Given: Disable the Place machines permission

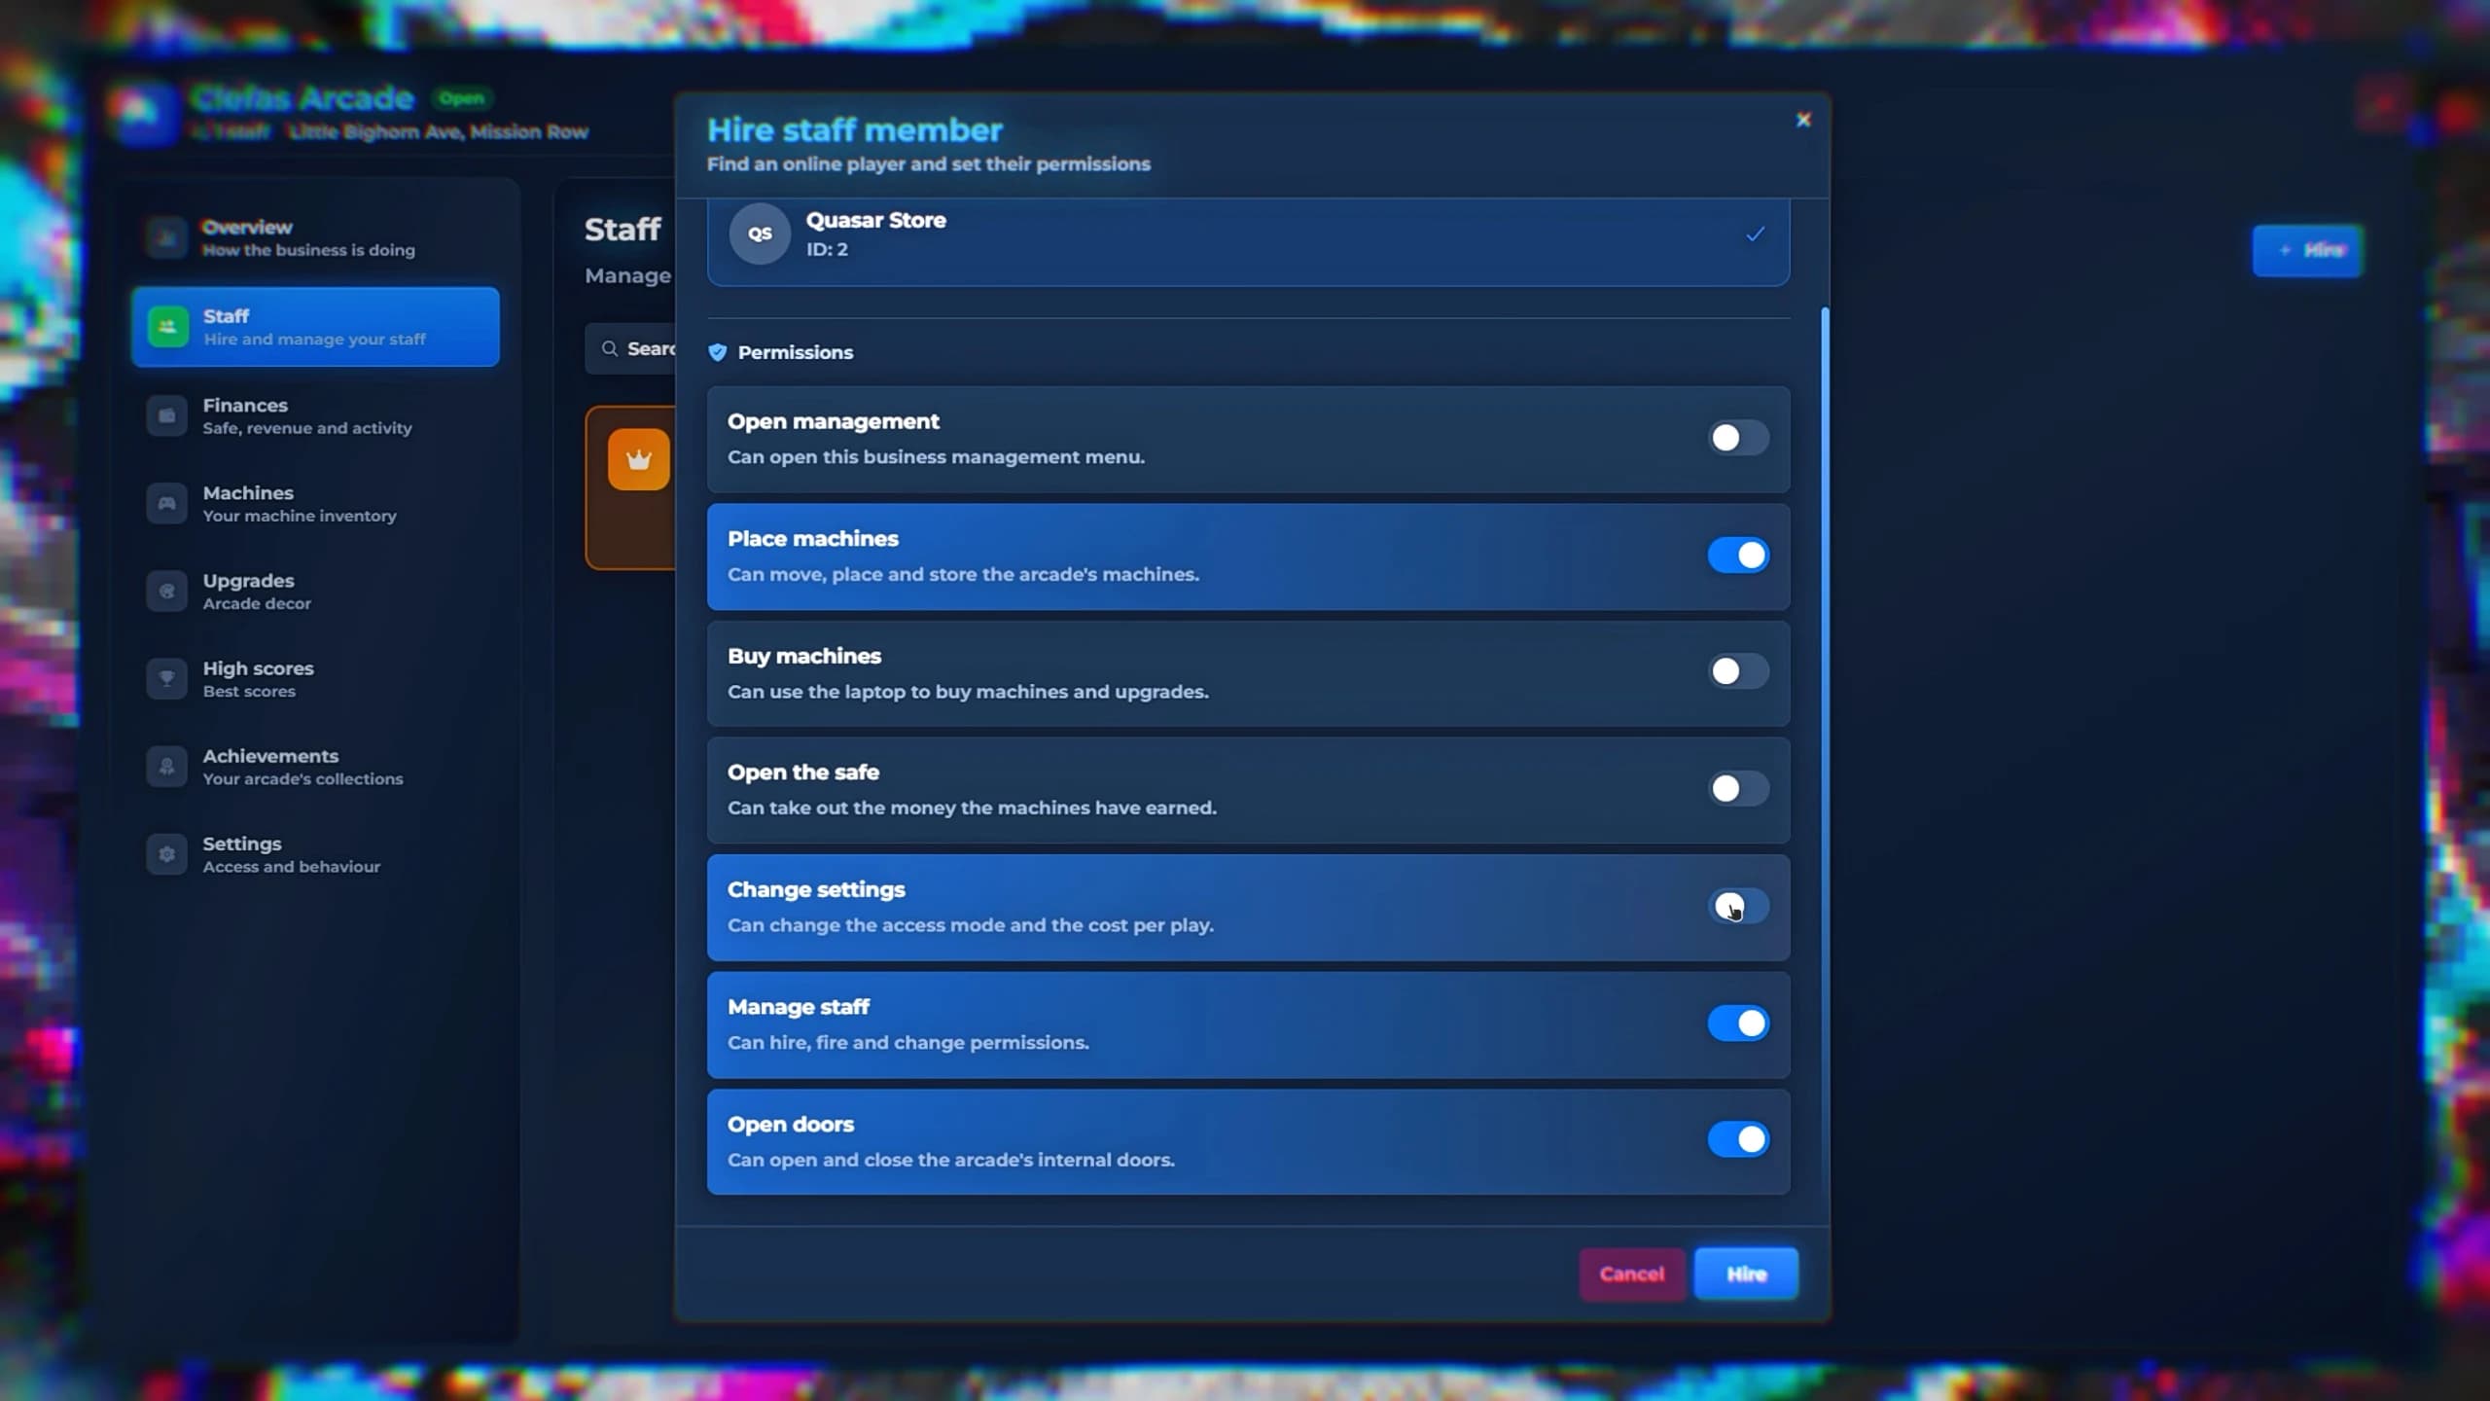Looking at the screenshot, I should 1738,556.
